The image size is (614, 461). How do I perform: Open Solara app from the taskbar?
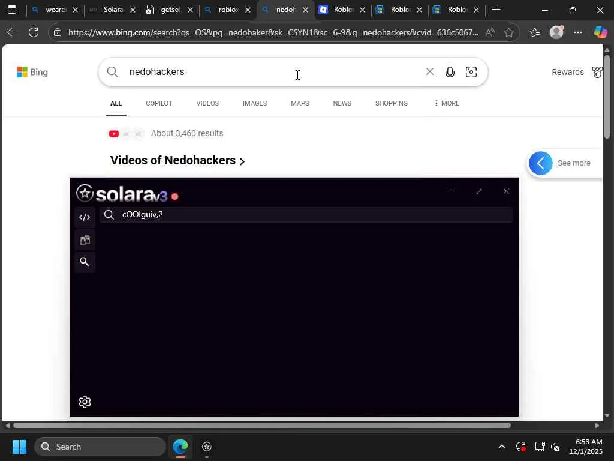pos(207,447)
